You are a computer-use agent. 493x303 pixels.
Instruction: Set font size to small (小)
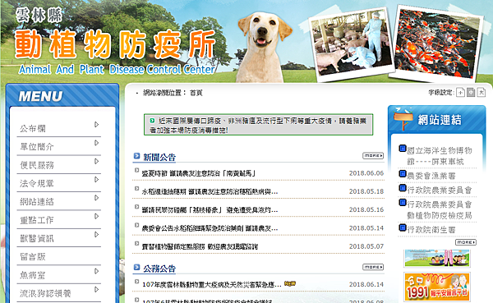click(x=461, y=93)
